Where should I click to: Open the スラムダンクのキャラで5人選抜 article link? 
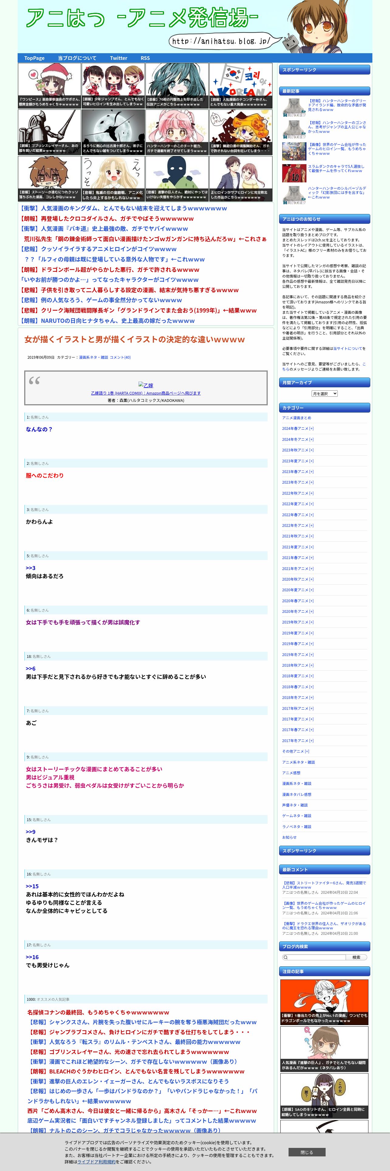coord(336,169)
